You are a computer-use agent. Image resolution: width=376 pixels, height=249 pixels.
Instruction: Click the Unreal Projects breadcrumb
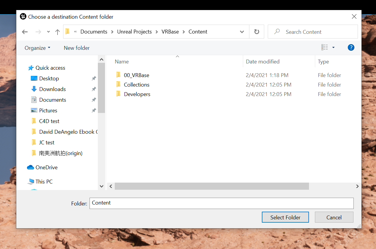(x=134, y=32)
